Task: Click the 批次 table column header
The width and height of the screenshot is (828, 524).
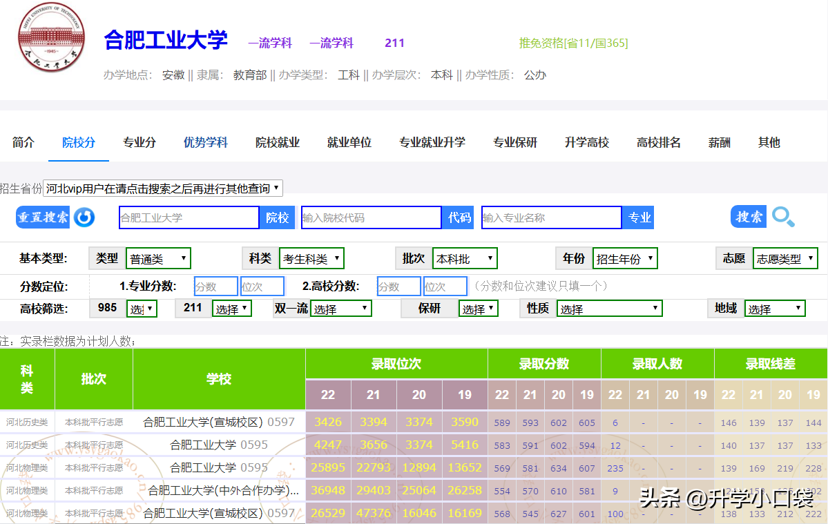Action: pyautogui.click(x=93, y=379)
